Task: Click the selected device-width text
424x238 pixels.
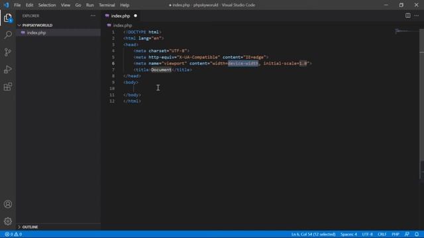Action: click(x=243, y=63)
